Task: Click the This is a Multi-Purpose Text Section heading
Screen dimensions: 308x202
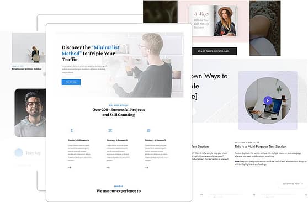Action: [261, 147]
